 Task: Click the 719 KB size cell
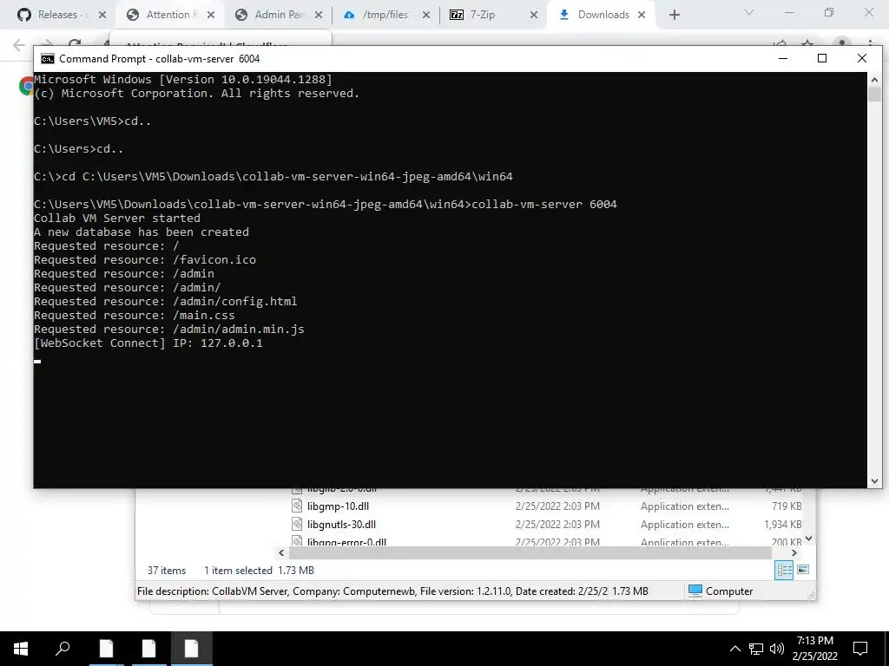(787, 506)
